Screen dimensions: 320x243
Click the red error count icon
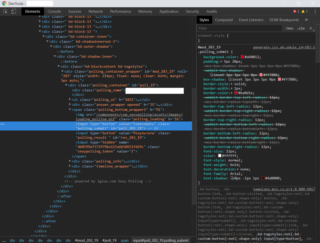[295, 12]
